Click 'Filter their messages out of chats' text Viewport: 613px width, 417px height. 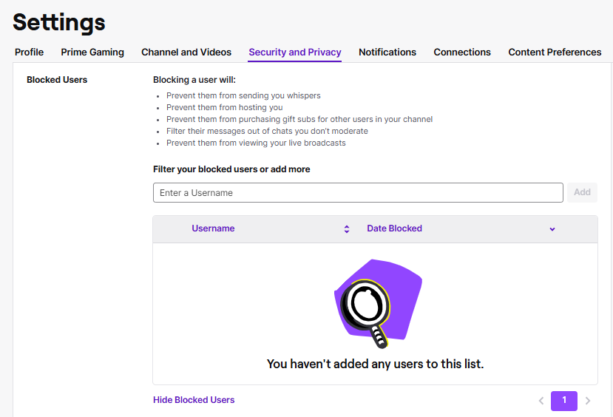pos(267,131)
